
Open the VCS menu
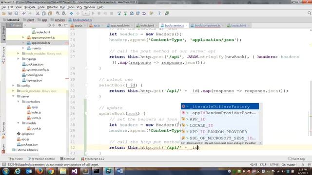pyautogui.click(x=79, y=7)
